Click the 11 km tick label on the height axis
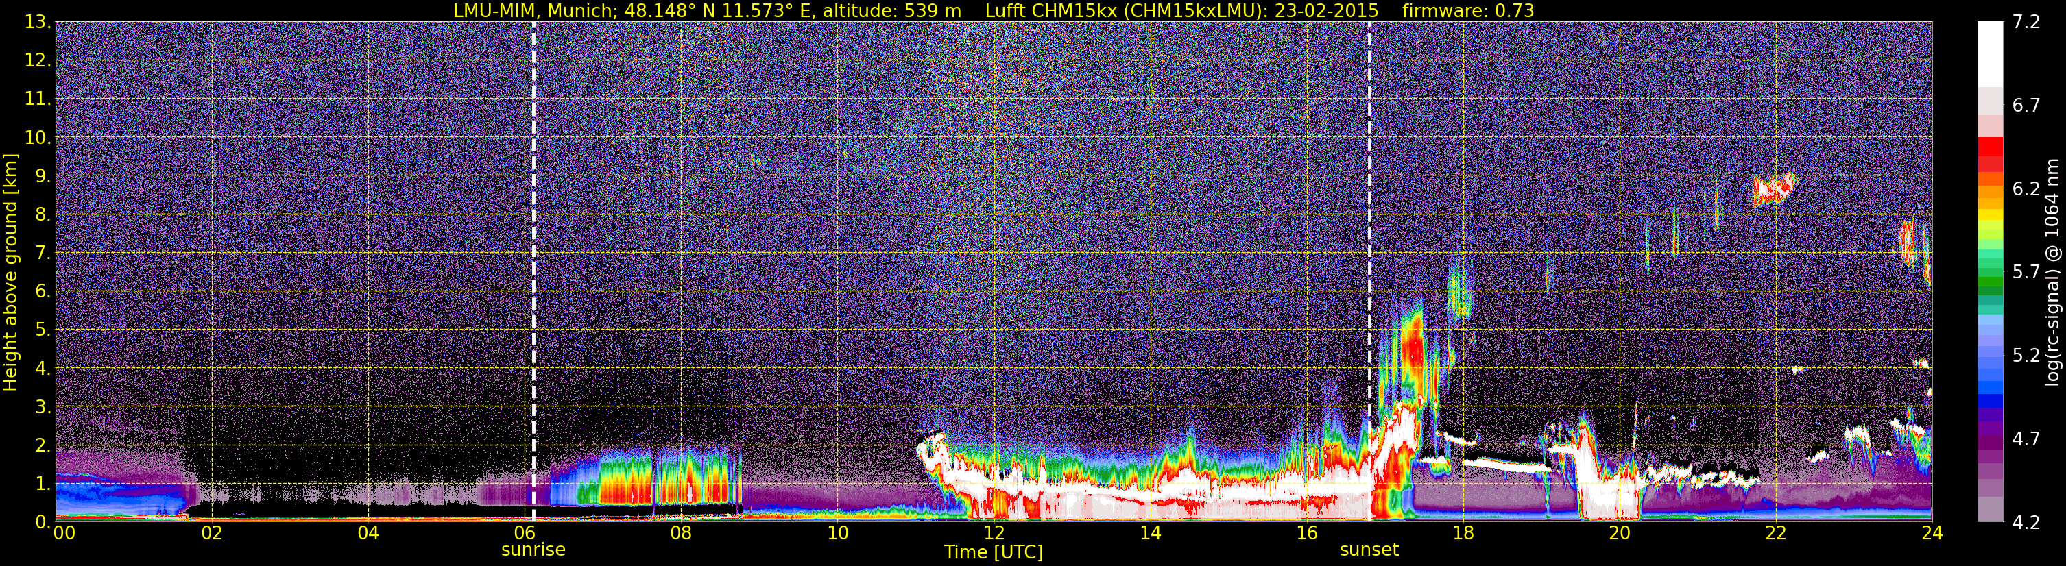This screenshot has height=566, width=2066. (37, 99)
